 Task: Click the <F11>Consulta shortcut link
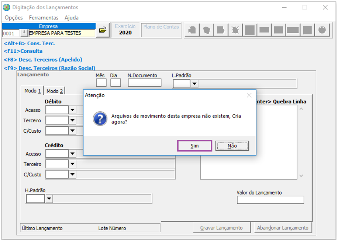point(23,51)
